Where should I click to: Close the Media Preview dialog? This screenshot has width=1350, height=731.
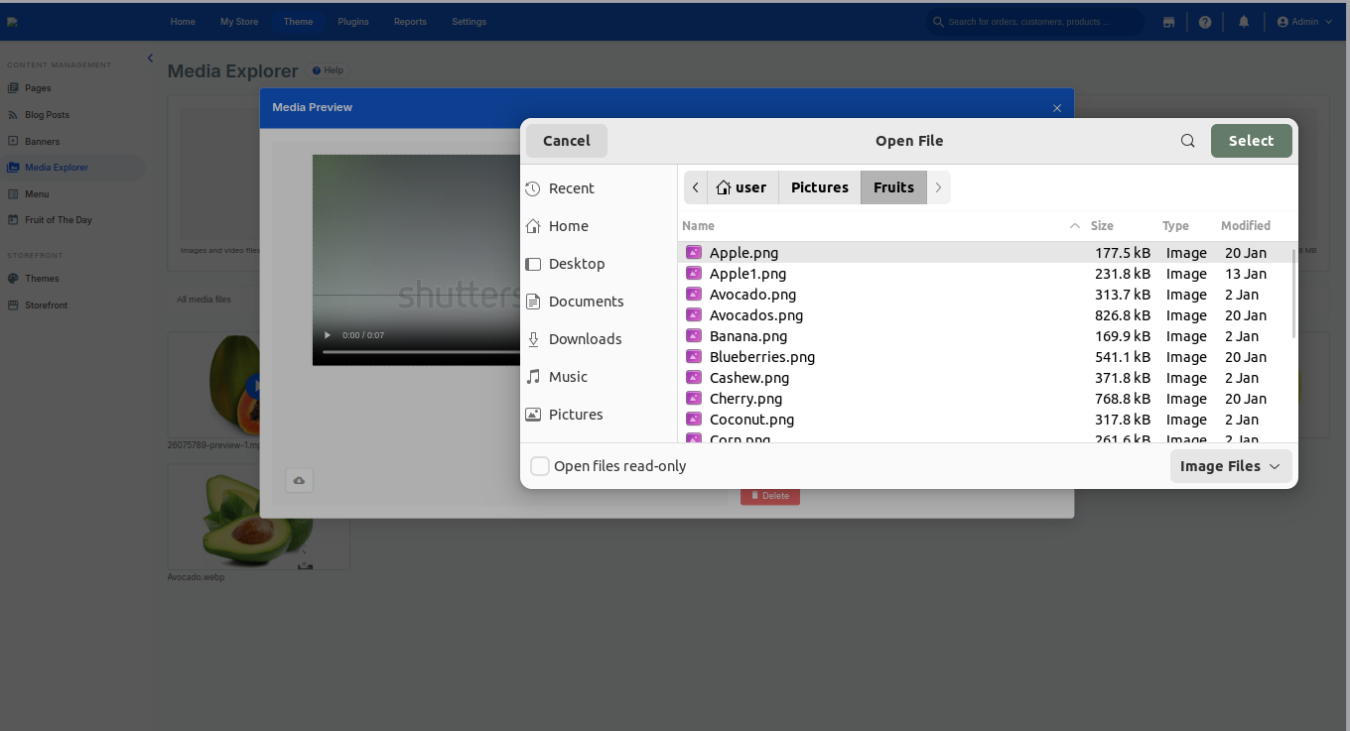[x=1057, y=108]
